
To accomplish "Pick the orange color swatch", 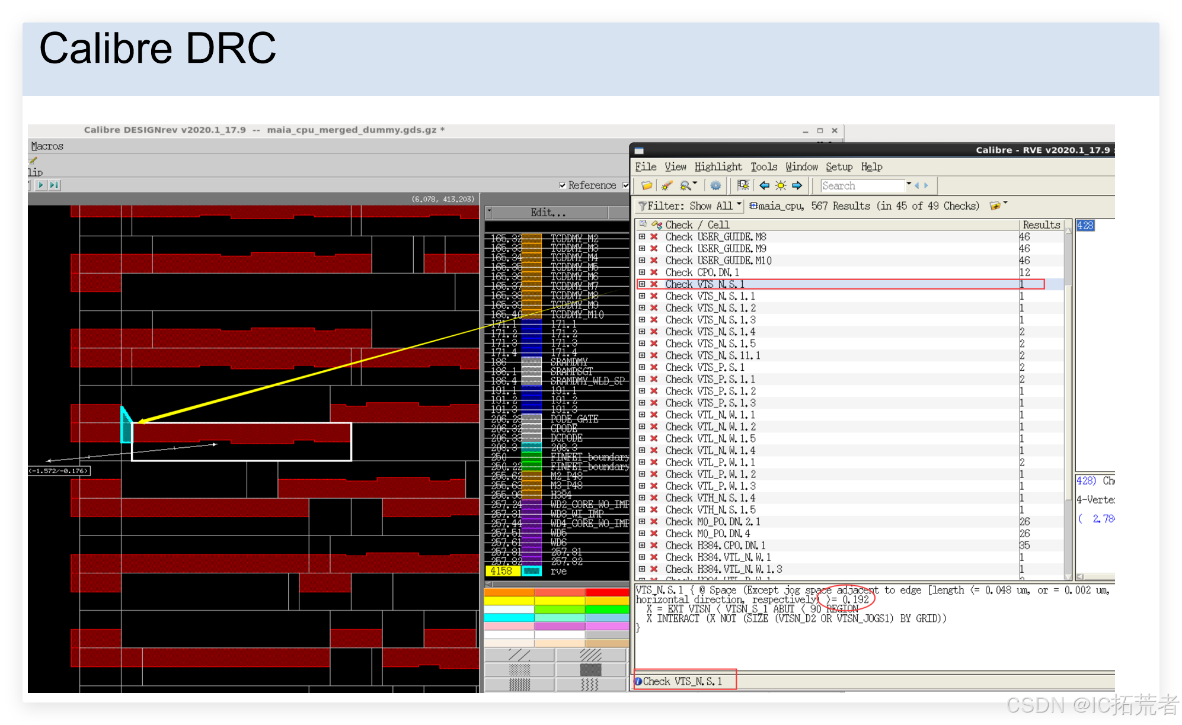I will 509,592.
